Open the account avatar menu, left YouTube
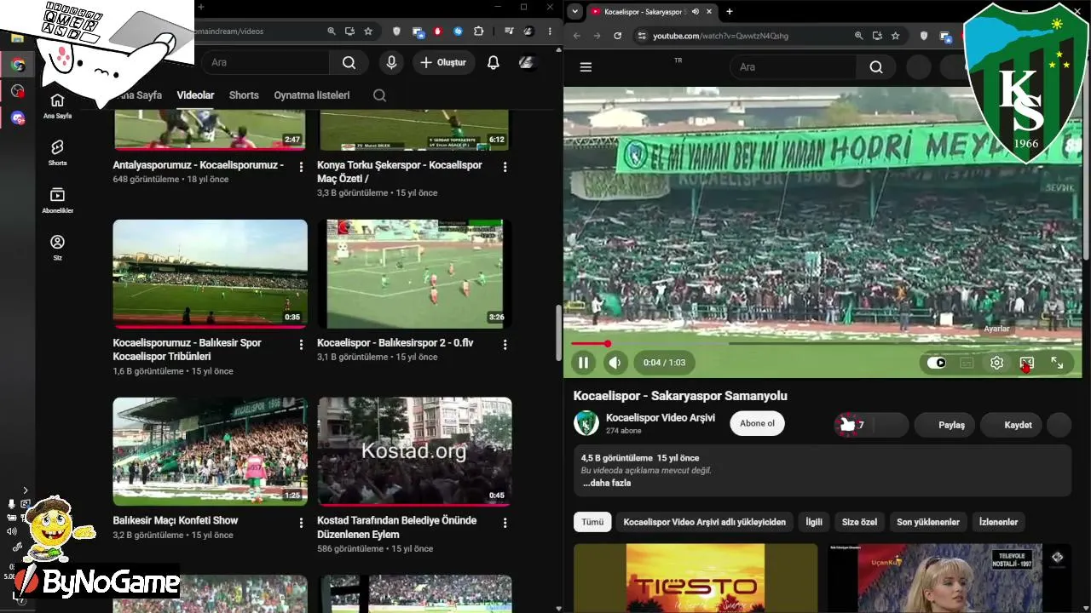 (x=528, y=62)
